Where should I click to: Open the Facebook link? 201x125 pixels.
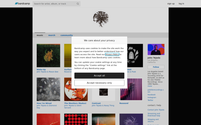tap(151, 95)
